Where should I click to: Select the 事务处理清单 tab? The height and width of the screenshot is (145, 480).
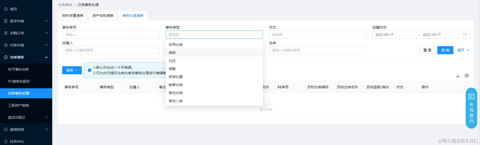[x=133, y=16]
